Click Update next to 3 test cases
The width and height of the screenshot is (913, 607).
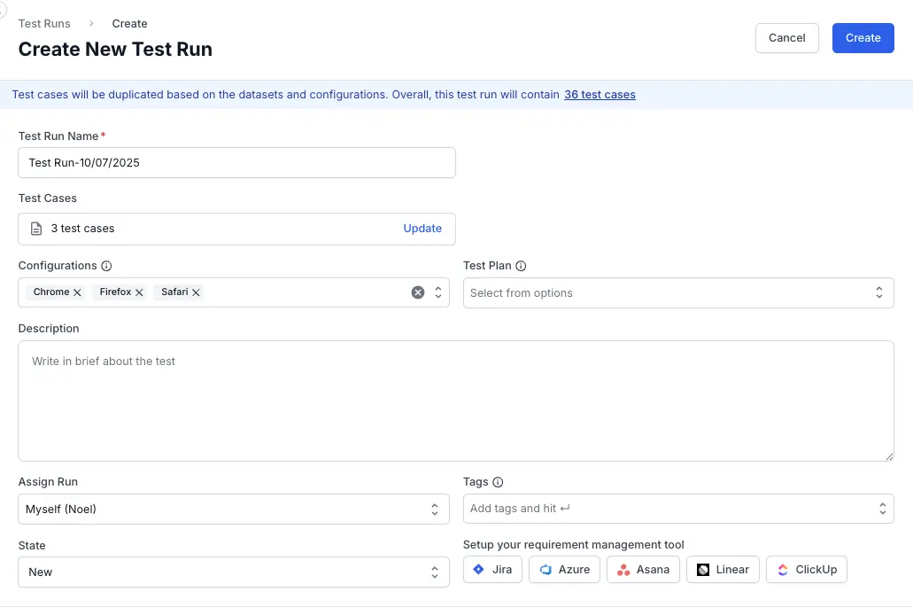coord(422,229)
